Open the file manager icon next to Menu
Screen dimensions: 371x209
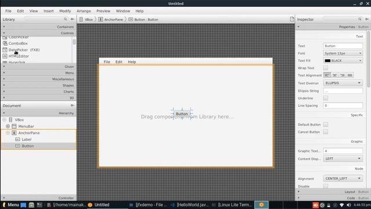click(23, 205)
